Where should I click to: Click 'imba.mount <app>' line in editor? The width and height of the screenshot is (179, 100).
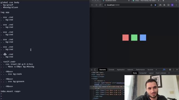point(11,91)
